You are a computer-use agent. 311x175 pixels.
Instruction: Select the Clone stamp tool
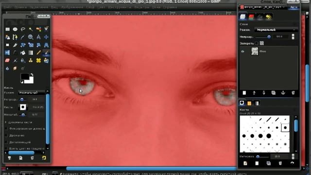click(x=31, y=60)
